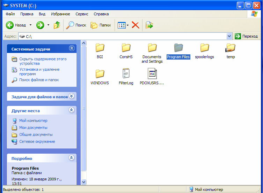The width and height of the screenshot is (263, 193).
Task: Select the WINDOWS folder
Action: point(100,77)
